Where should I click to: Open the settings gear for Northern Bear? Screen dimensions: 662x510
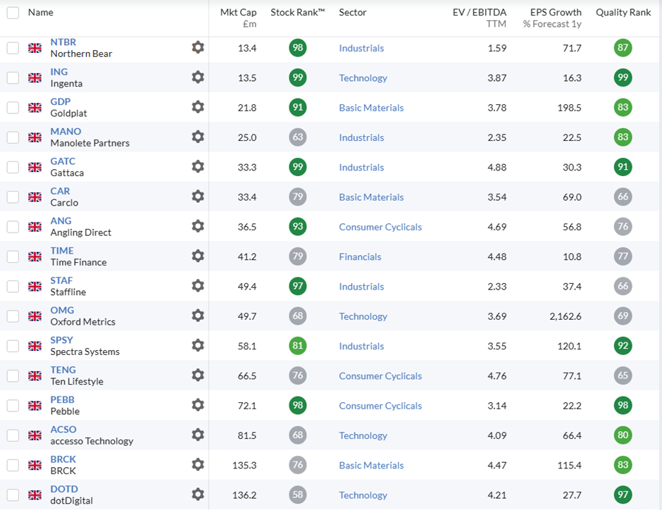point(198,47)
